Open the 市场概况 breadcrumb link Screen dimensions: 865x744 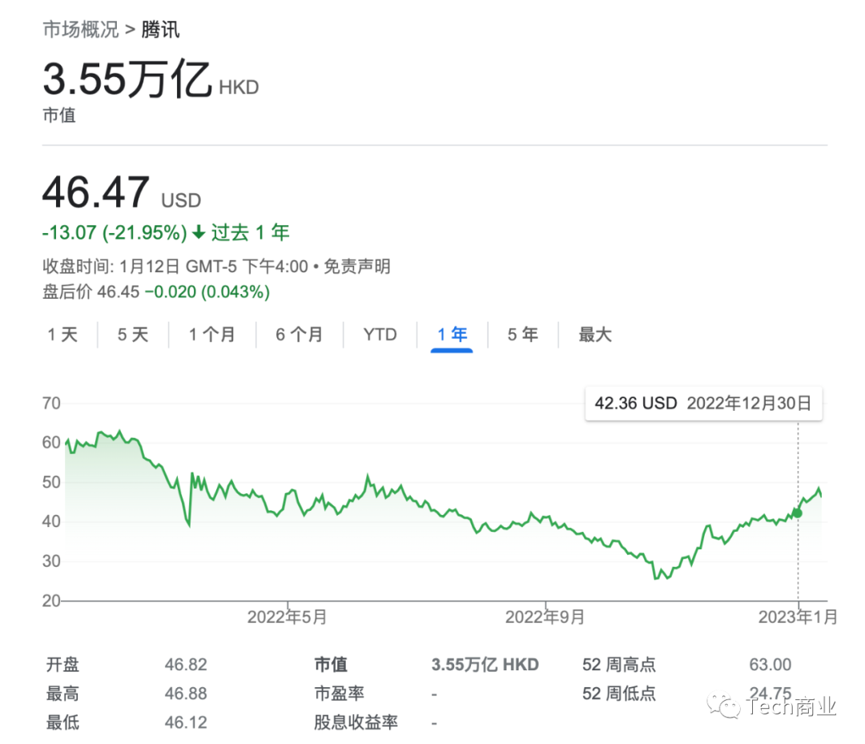coord(81,30)
